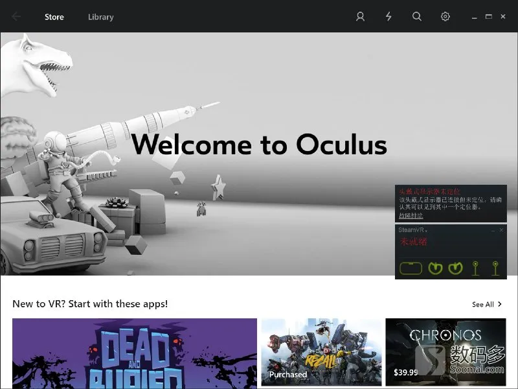Click the $39.99 price on Chronos

[406, 372]
